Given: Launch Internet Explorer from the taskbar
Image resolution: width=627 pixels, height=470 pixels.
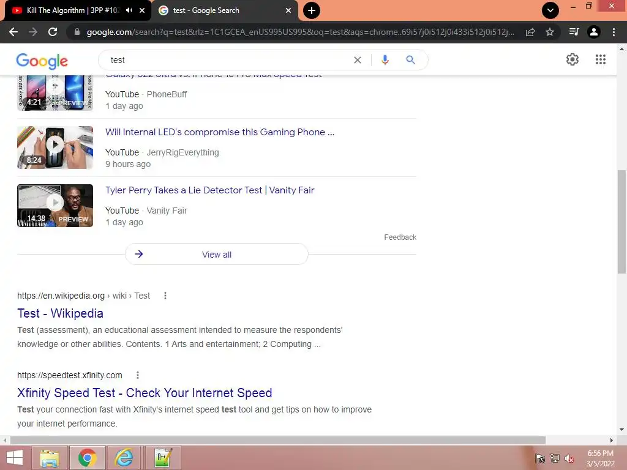Looking at the screenshot, I should coord(124,458).
